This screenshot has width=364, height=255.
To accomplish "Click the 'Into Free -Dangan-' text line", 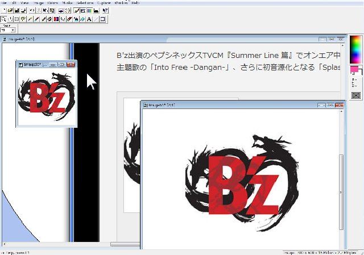I will coord(228,67).
